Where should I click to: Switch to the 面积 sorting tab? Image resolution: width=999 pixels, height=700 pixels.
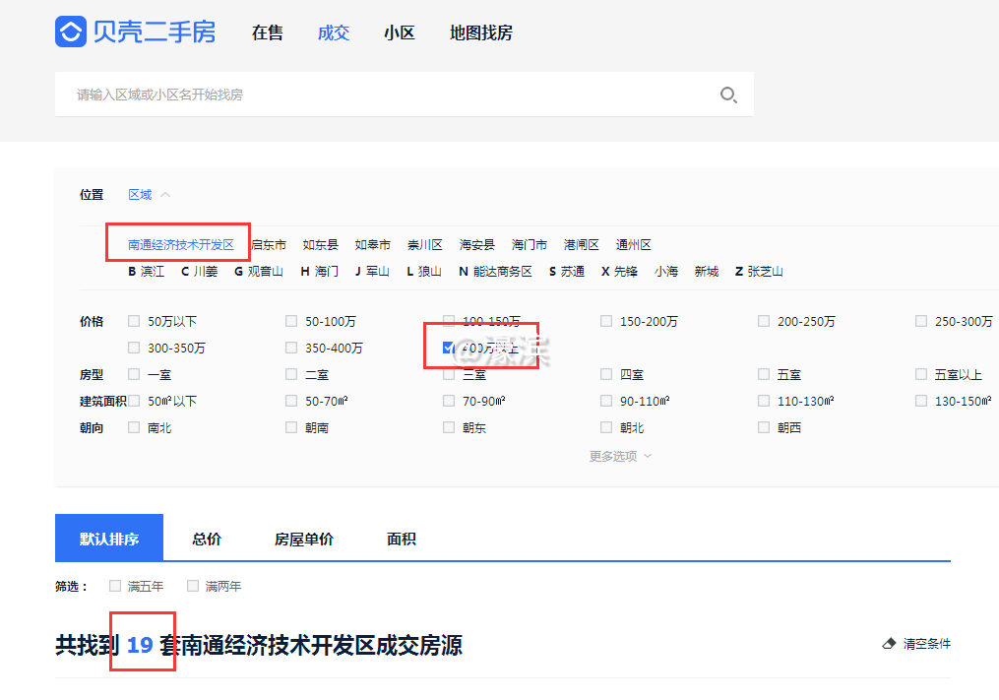tap(400, 539)
